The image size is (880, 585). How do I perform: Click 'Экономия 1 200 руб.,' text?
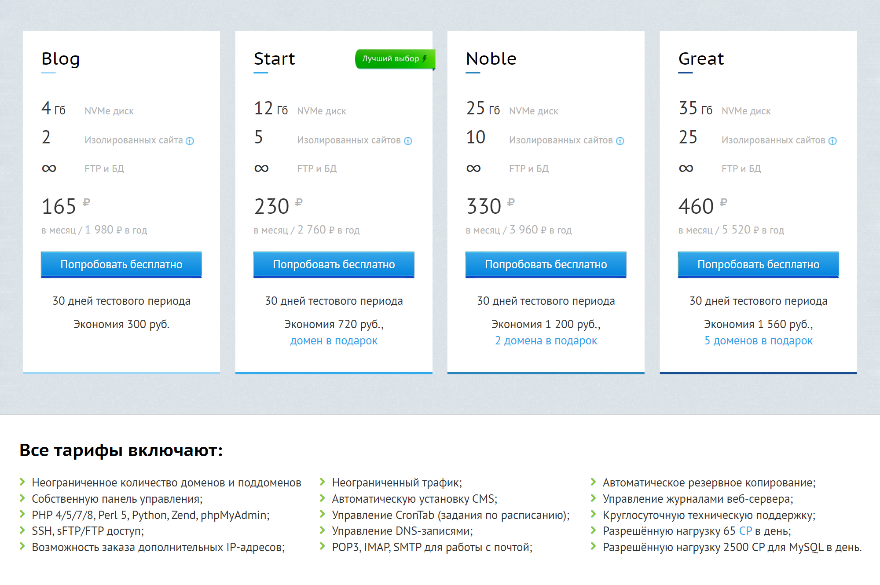point(546,325)
